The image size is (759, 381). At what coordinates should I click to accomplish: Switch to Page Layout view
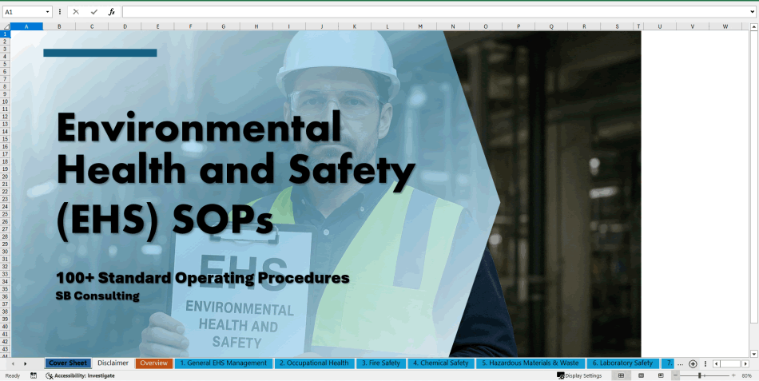pos(641,375)
